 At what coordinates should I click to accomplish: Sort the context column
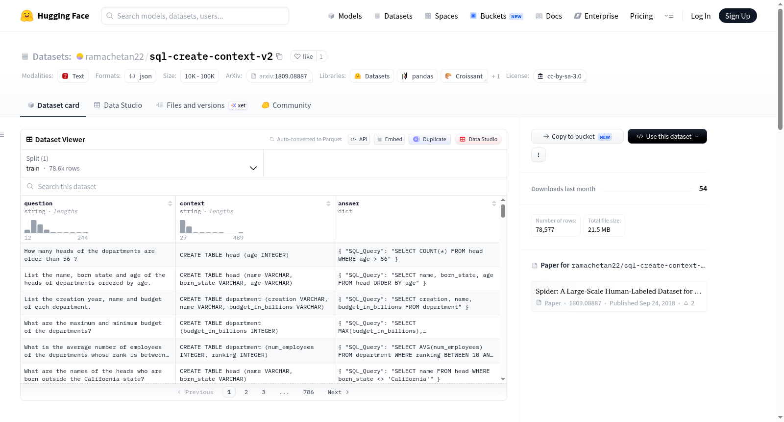(x=328, y=203)
